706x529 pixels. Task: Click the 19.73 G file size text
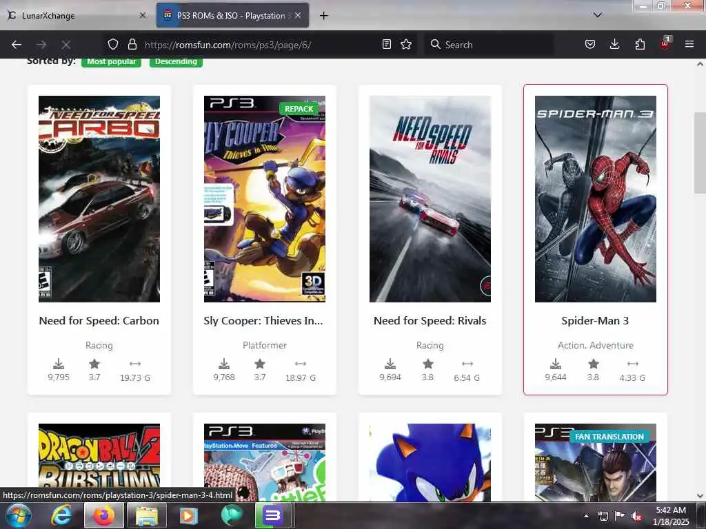pyautogui.click(x=135, y=378)
